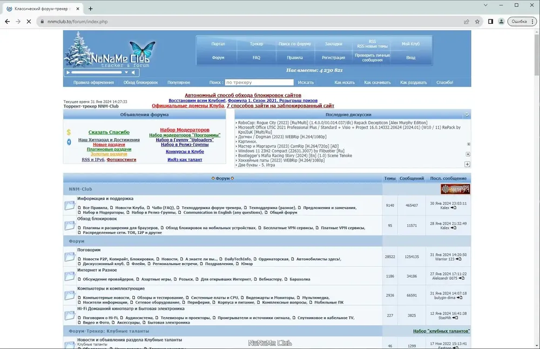Click the lowest plus button in discussions panel
The height and width of the screenshot is (349, 540).
point(467,164)
